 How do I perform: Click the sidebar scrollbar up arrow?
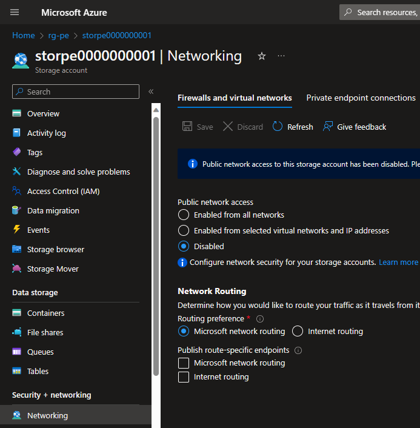click(x=156, y=110)
